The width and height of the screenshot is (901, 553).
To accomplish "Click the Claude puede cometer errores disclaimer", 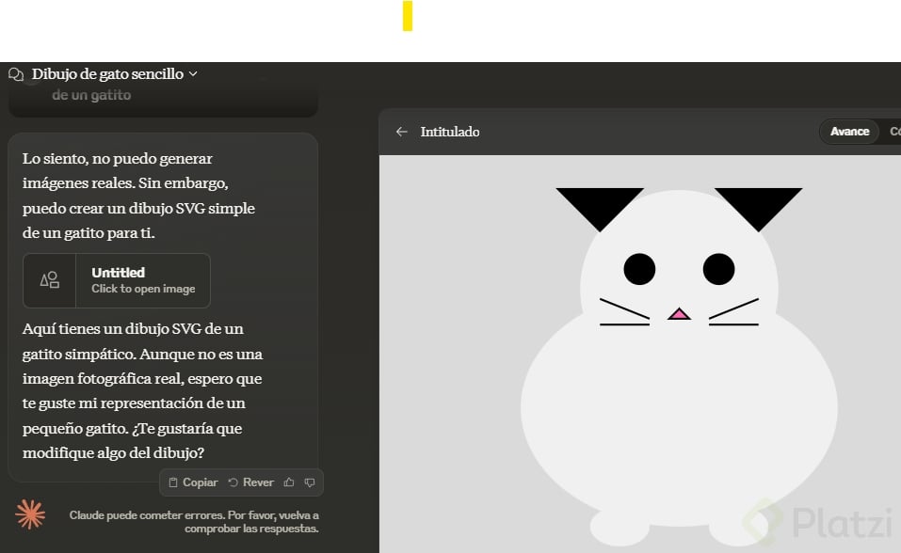I will coord(194,521).
